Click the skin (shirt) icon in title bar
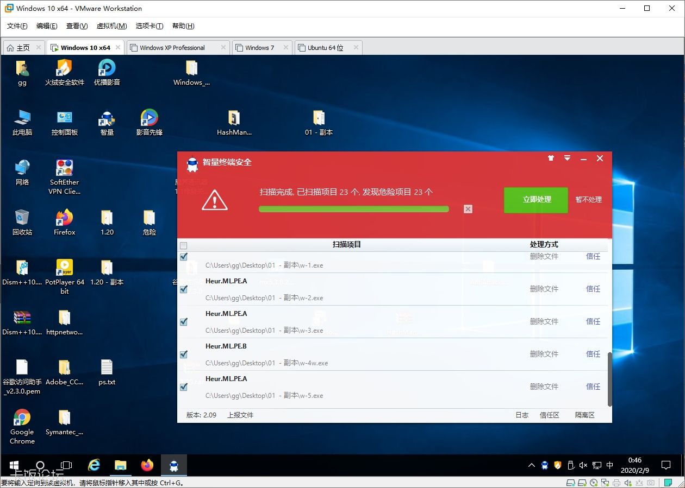The image size is (685, 488). (551, 159)
